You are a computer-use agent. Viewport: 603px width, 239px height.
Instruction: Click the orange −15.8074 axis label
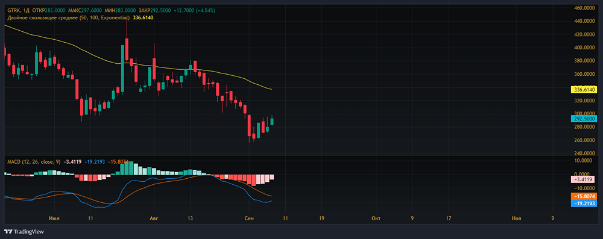pyautogui.click(x=584, y=196)
